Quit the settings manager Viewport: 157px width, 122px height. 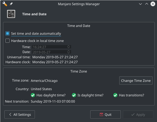tap(106, 114)
